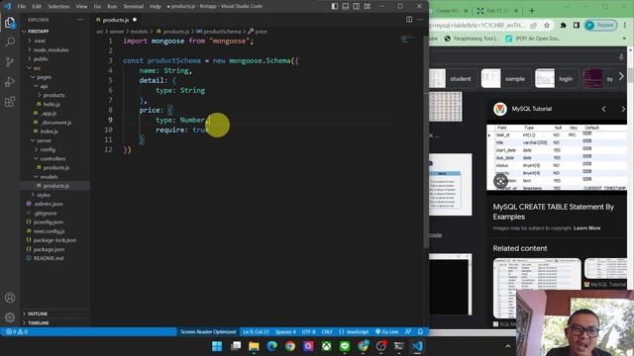The width and height of the screenshot is (634, 356).
Task: Open README.md in the explorer
Action: point(55,258)
